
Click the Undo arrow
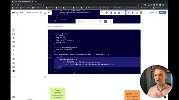13,76
